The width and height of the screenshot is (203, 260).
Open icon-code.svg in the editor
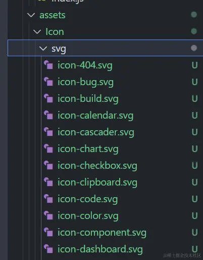click(87, 199)
